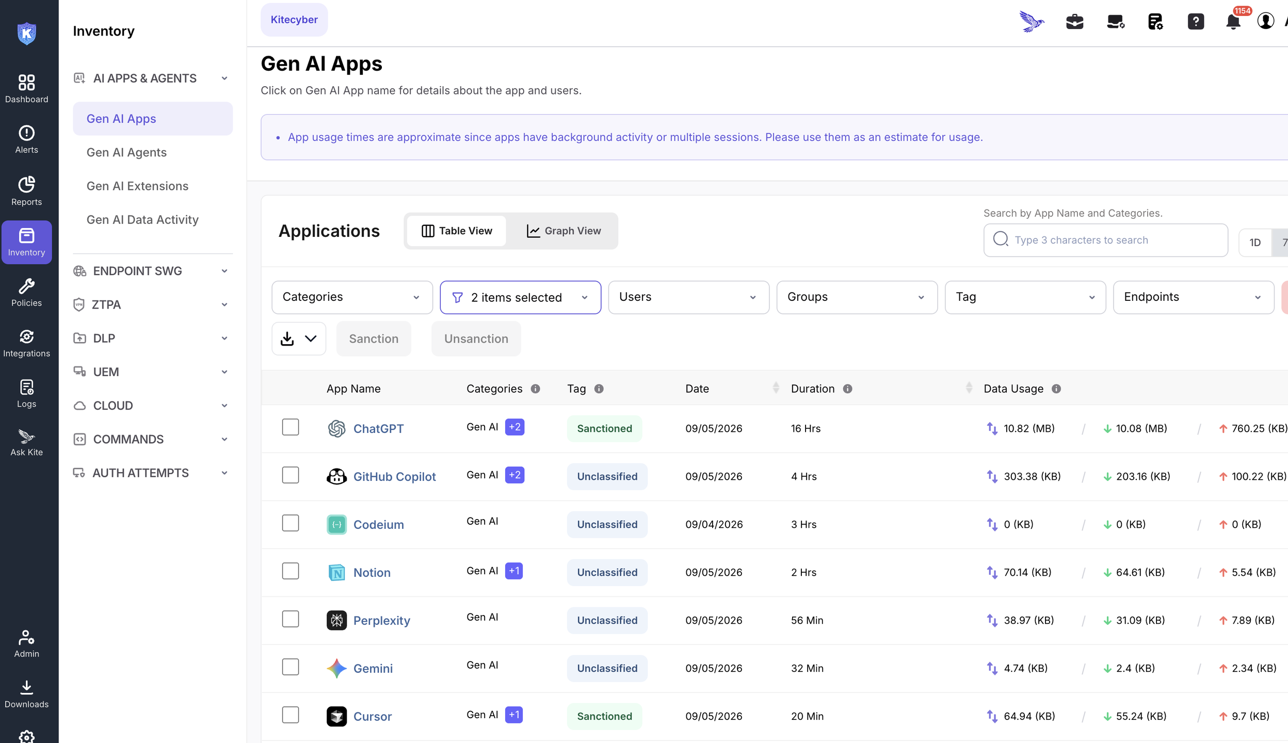The width and height of the screenshot is (1288, 743).
Task: Select the ChatGPT row checkbox
Action: click(291, 427)
